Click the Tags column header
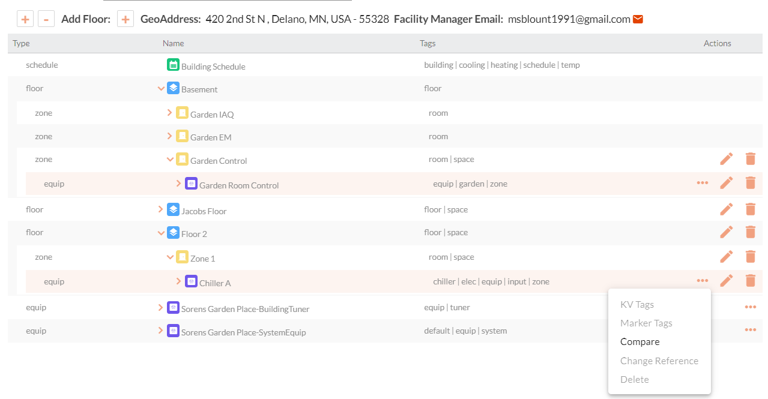 tap(428, 43)
